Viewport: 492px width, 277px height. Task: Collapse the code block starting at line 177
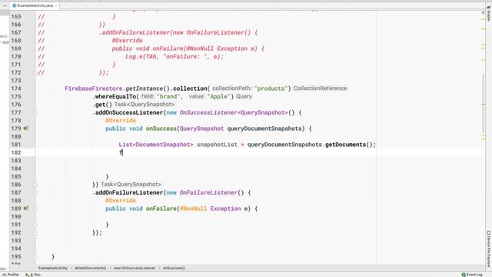coord(35,113)
